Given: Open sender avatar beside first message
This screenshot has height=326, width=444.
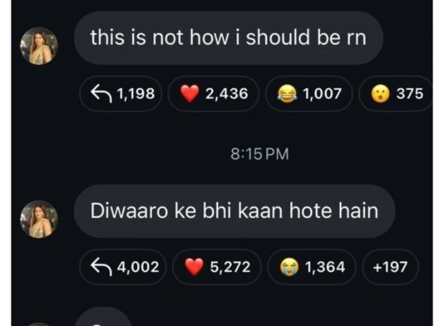Looking at the screenshot, I should tap(39, 46).
